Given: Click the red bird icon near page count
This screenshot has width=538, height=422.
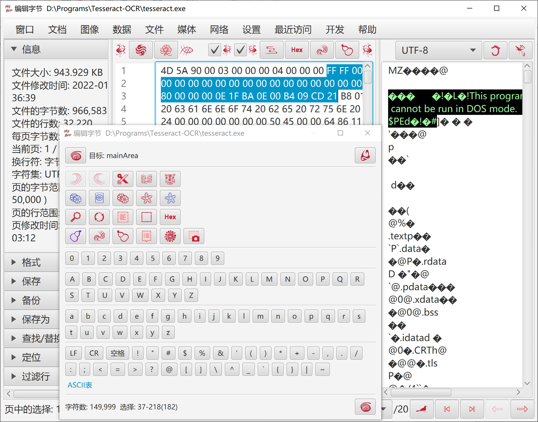Looking at the screenshot, I should [x=422, y=409].
